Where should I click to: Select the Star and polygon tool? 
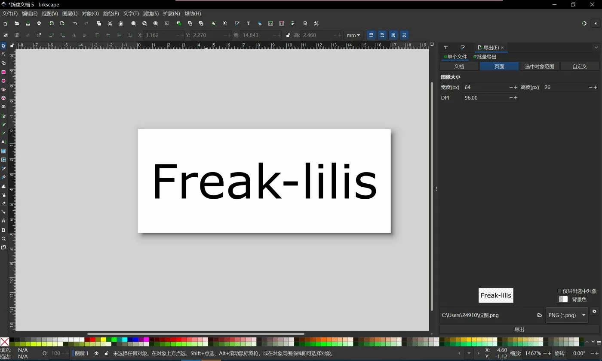(3, 89)
